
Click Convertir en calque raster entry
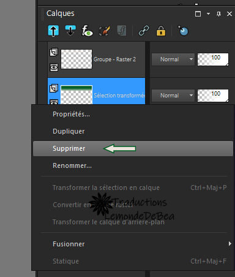click(x=133, y=205)
